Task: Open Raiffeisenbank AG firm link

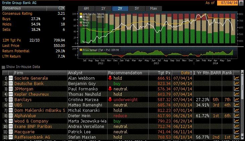Action: pos(32,137)
